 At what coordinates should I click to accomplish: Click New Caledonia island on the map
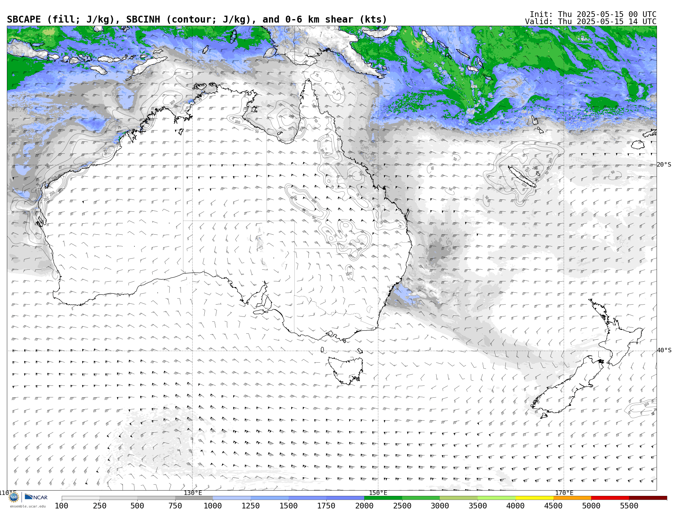coord(522,176)
